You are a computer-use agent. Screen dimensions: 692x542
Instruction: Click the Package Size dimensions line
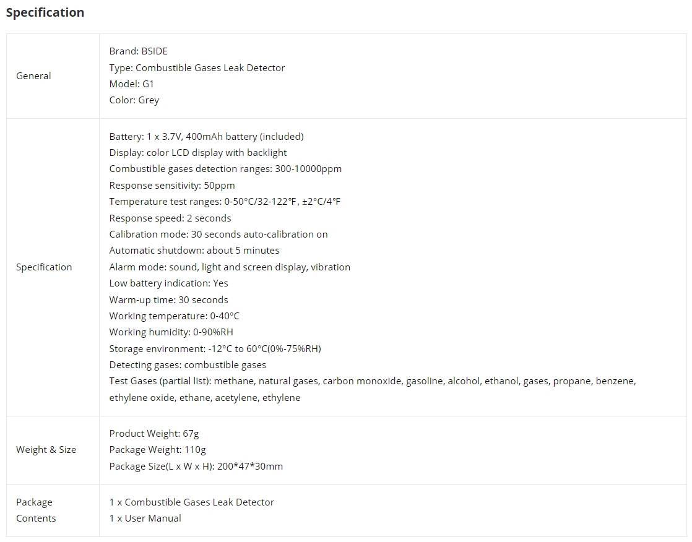click(196, 466)
